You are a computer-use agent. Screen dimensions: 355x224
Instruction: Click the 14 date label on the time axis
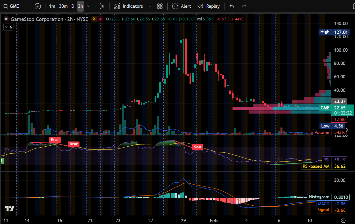[27, 221]
